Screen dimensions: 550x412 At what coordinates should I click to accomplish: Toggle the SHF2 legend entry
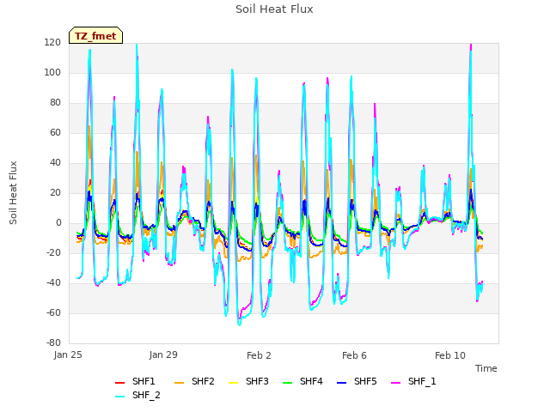195,381
